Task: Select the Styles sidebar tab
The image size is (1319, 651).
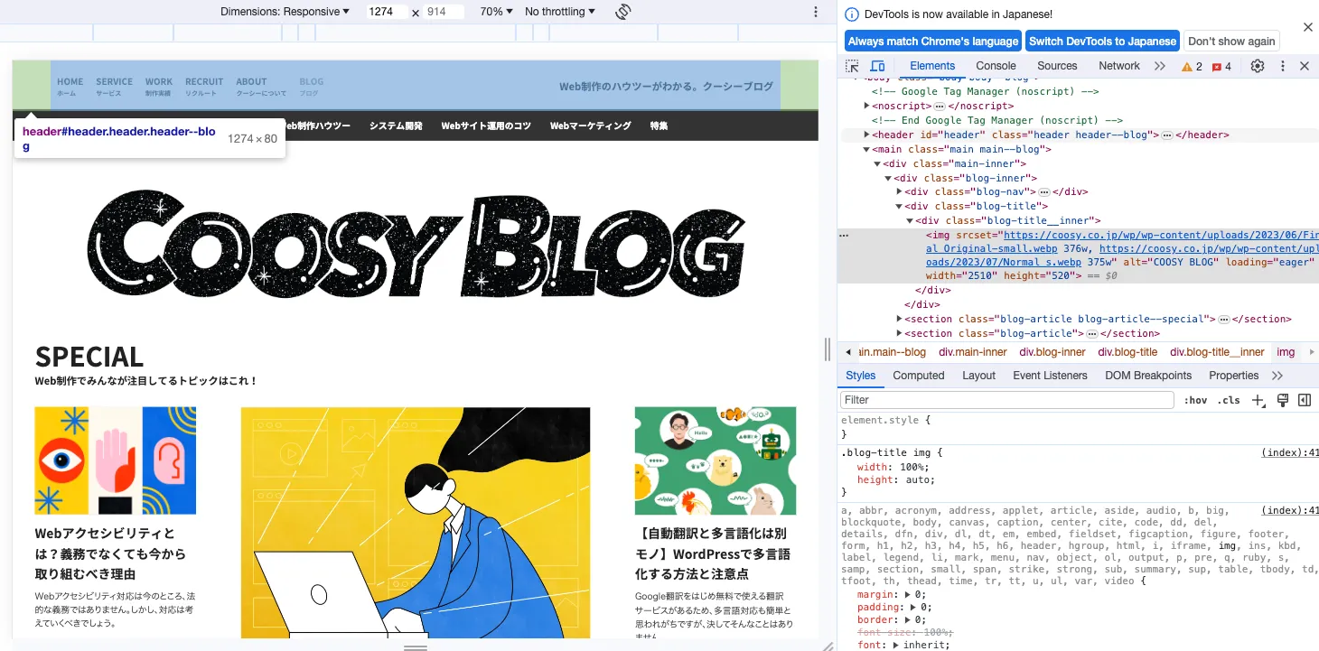Action: [x=860, y=376]
